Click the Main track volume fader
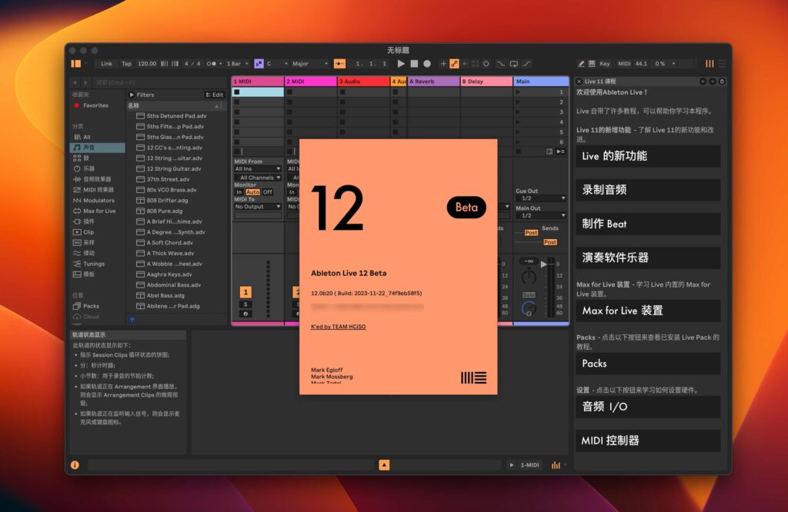The height and width of the screenshot is (512, 788). point(544,264)
